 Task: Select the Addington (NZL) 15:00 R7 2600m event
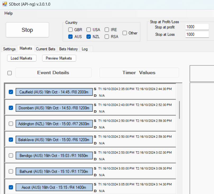54,124
